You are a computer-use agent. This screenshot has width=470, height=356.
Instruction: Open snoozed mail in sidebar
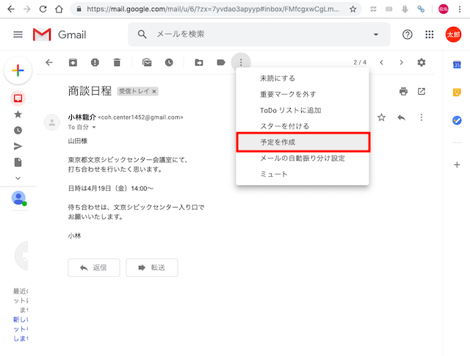point(18,131)
